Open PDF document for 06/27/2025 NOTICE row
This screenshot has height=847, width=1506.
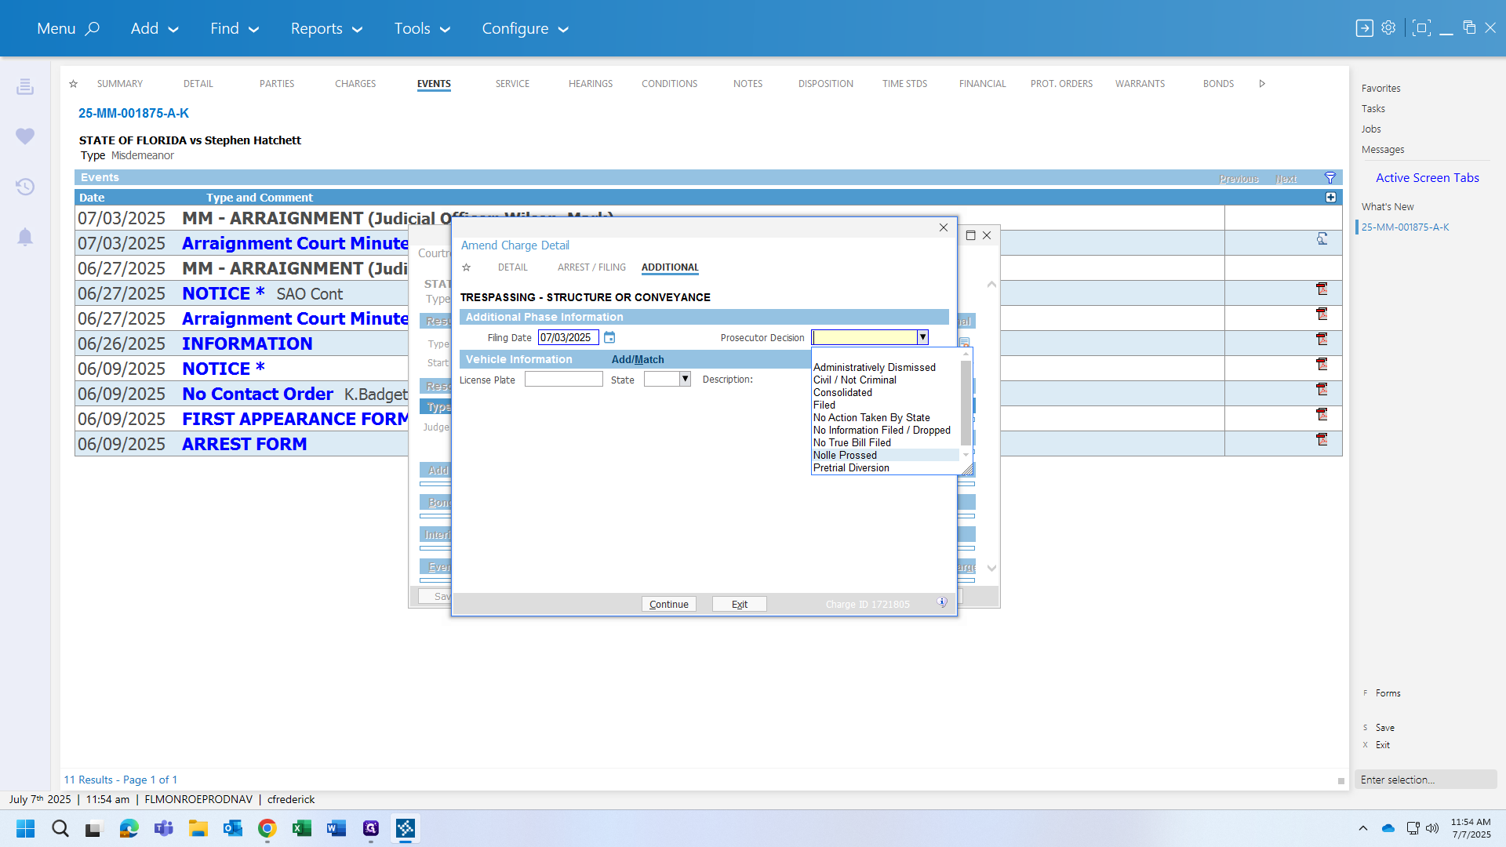point(1322,289)
